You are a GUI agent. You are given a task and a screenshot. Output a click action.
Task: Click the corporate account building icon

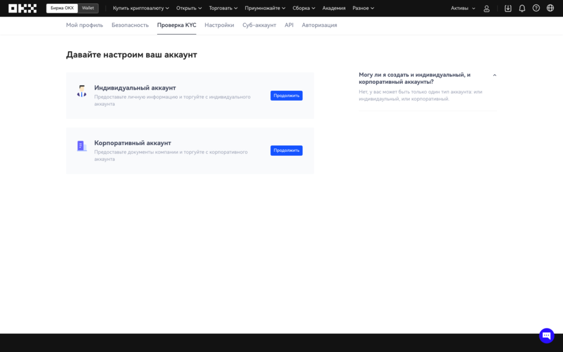pyautogui.click(x=81, y=146)
